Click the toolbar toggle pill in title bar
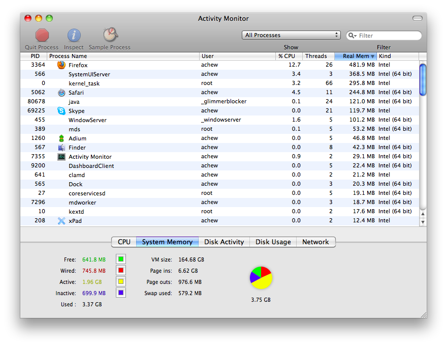Image resolution: width=447 pixels, height=346 pixels. (x=418, y=18)
